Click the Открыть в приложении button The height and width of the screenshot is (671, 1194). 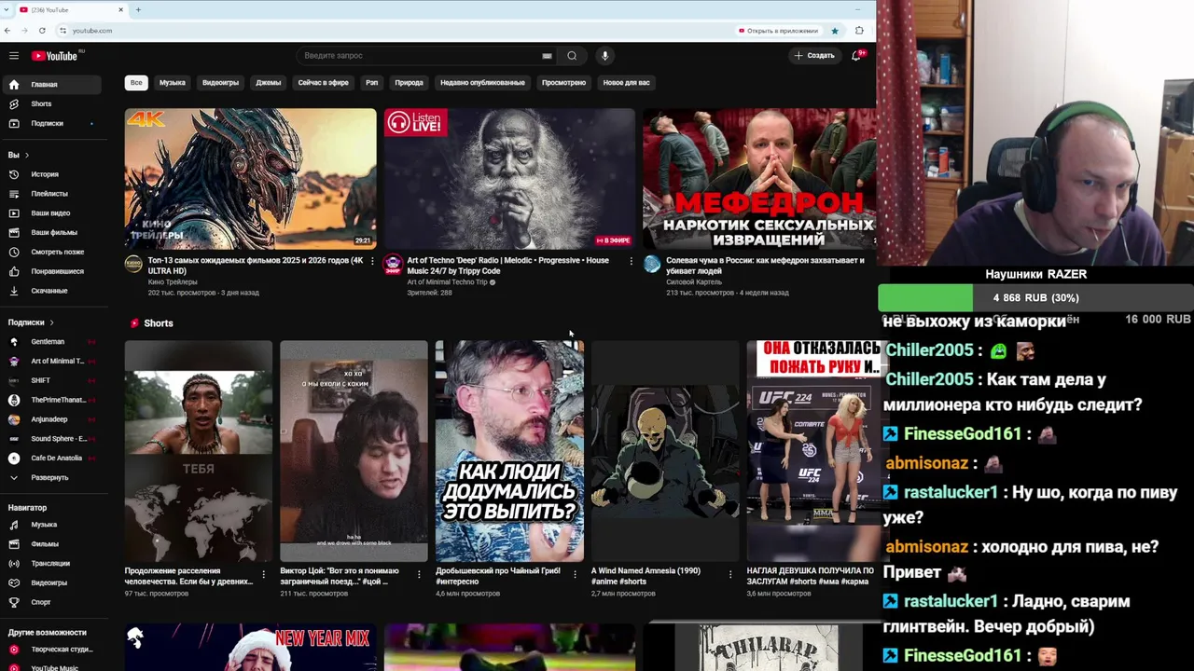coord(778,31)
